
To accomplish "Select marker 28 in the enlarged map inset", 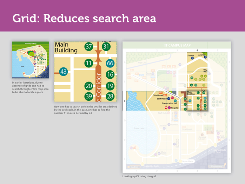I will coord(110,97).
